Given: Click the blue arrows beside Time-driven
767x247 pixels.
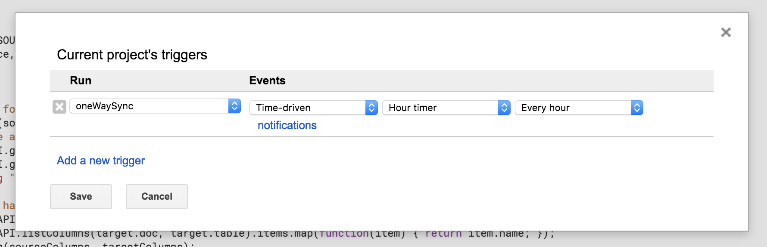Looking at the screenshot, I should point(371,108).
